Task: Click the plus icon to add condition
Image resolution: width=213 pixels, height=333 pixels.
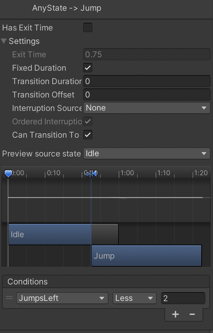Action: [x=175, y=314]
